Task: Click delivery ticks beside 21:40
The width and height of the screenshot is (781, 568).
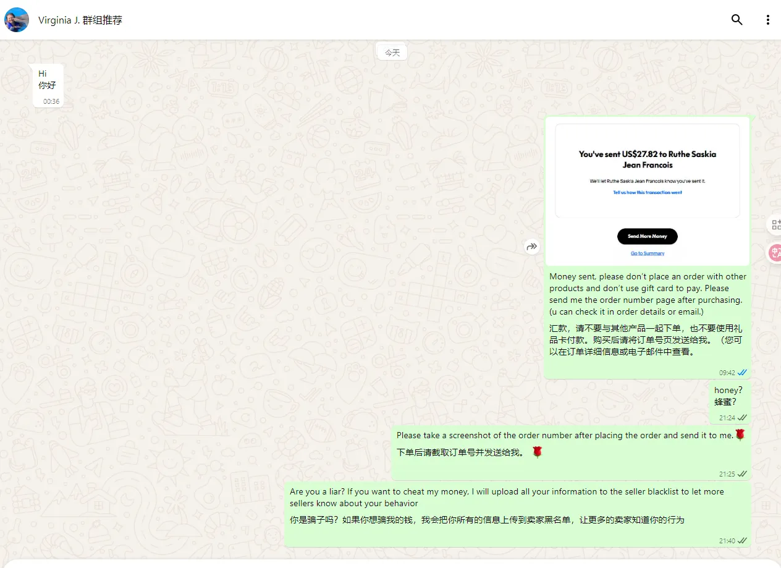Action: [742, 541]
